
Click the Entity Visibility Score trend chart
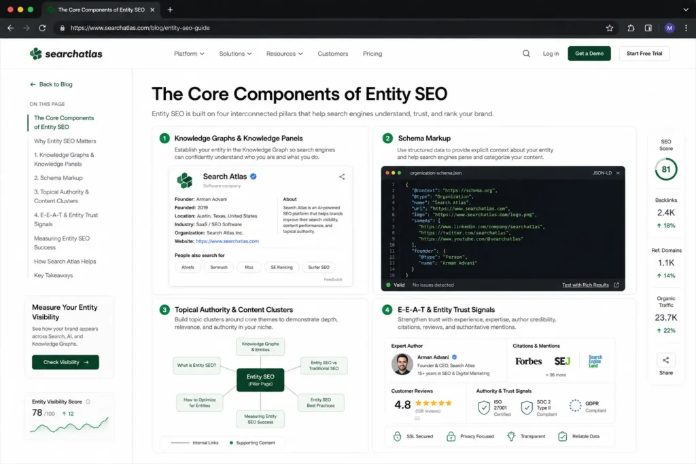[x=69, y=425]
